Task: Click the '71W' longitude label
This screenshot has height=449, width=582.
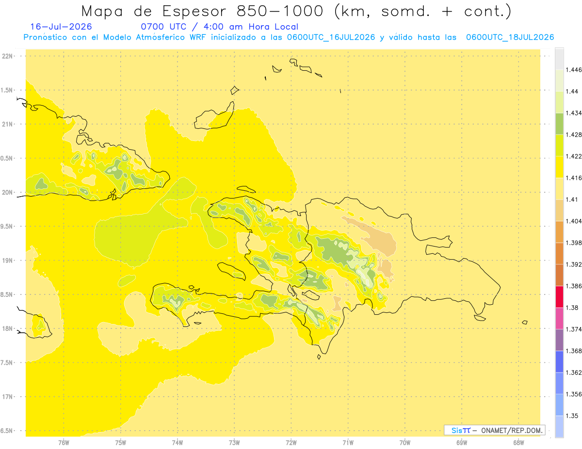Action: [348, 443]
